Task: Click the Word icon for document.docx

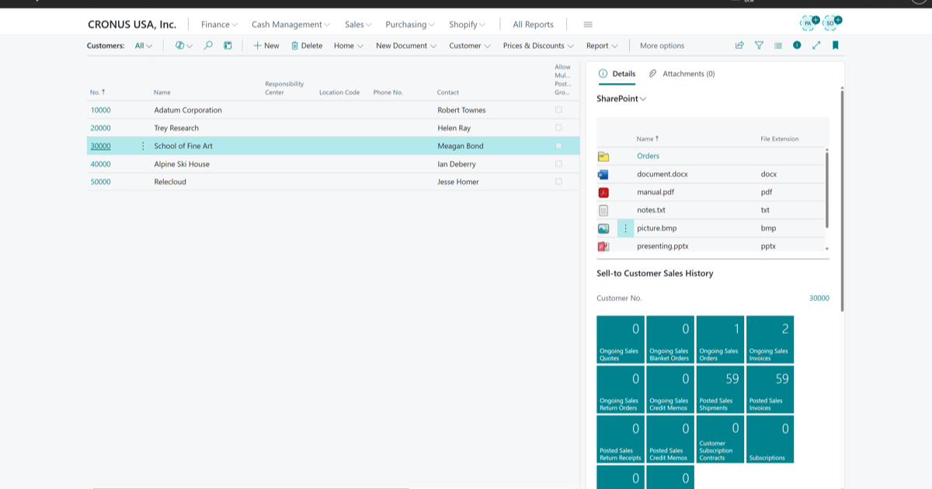Action: click(x=603, y=175)
